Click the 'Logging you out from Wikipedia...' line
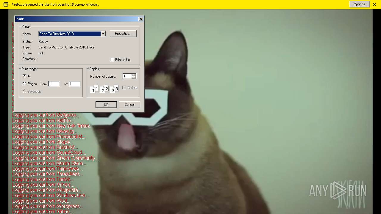 point(47,190)
